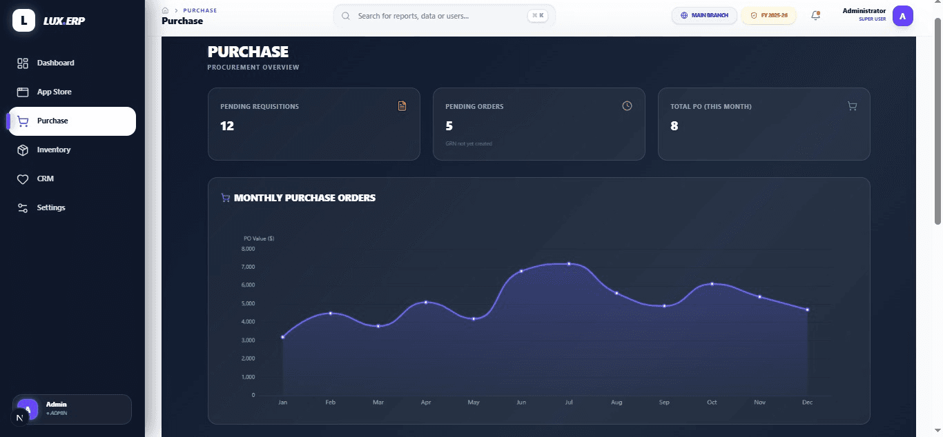
Task: Click the Administrator avatar in header
Action: point(902,15)
